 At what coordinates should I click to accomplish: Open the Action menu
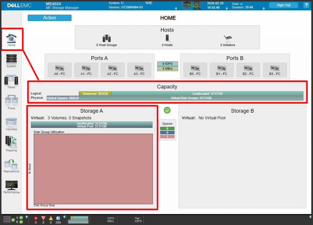click(x=50, y=18)
